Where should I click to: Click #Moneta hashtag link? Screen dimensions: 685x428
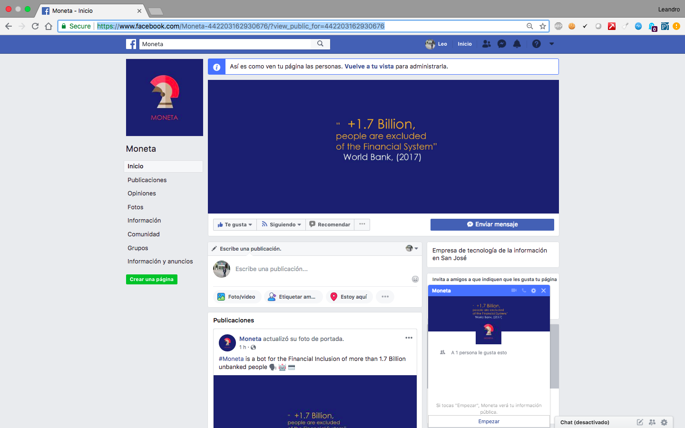click(x=231, y=359)
